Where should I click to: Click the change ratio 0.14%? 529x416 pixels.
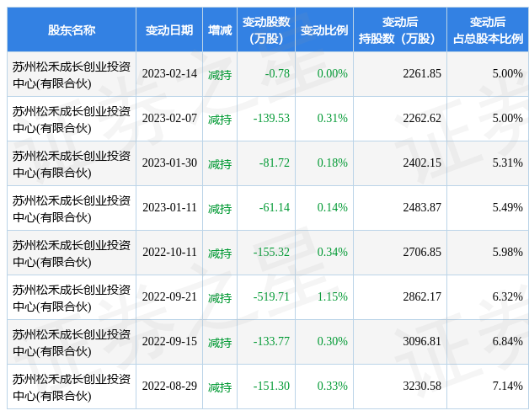333,207
